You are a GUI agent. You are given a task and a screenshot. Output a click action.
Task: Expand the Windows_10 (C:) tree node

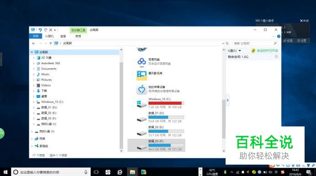click(x=34, y=102)
